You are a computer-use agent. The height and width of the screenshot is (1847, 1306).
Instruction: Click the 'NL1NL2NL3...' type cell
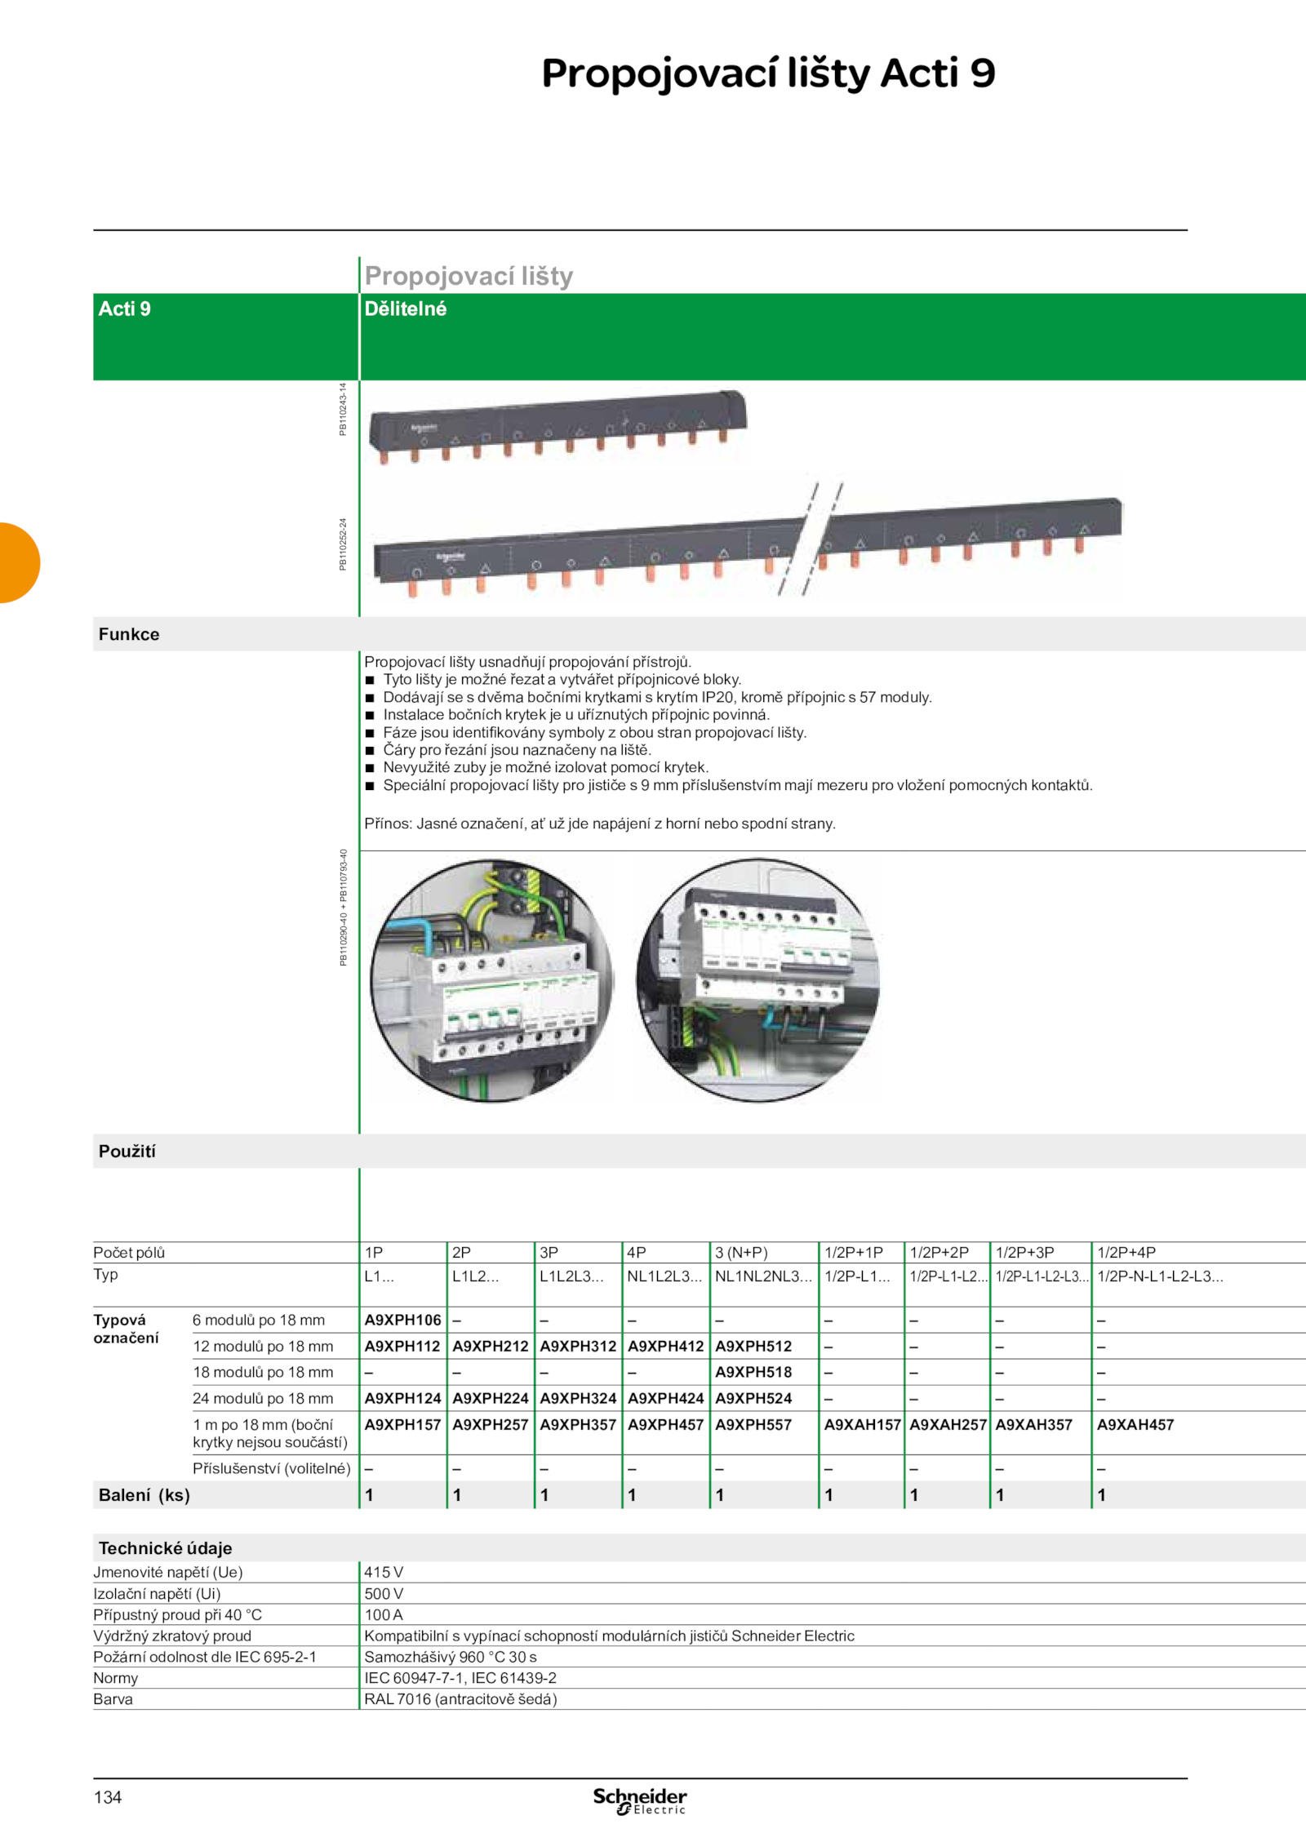tap(763, 1276)
